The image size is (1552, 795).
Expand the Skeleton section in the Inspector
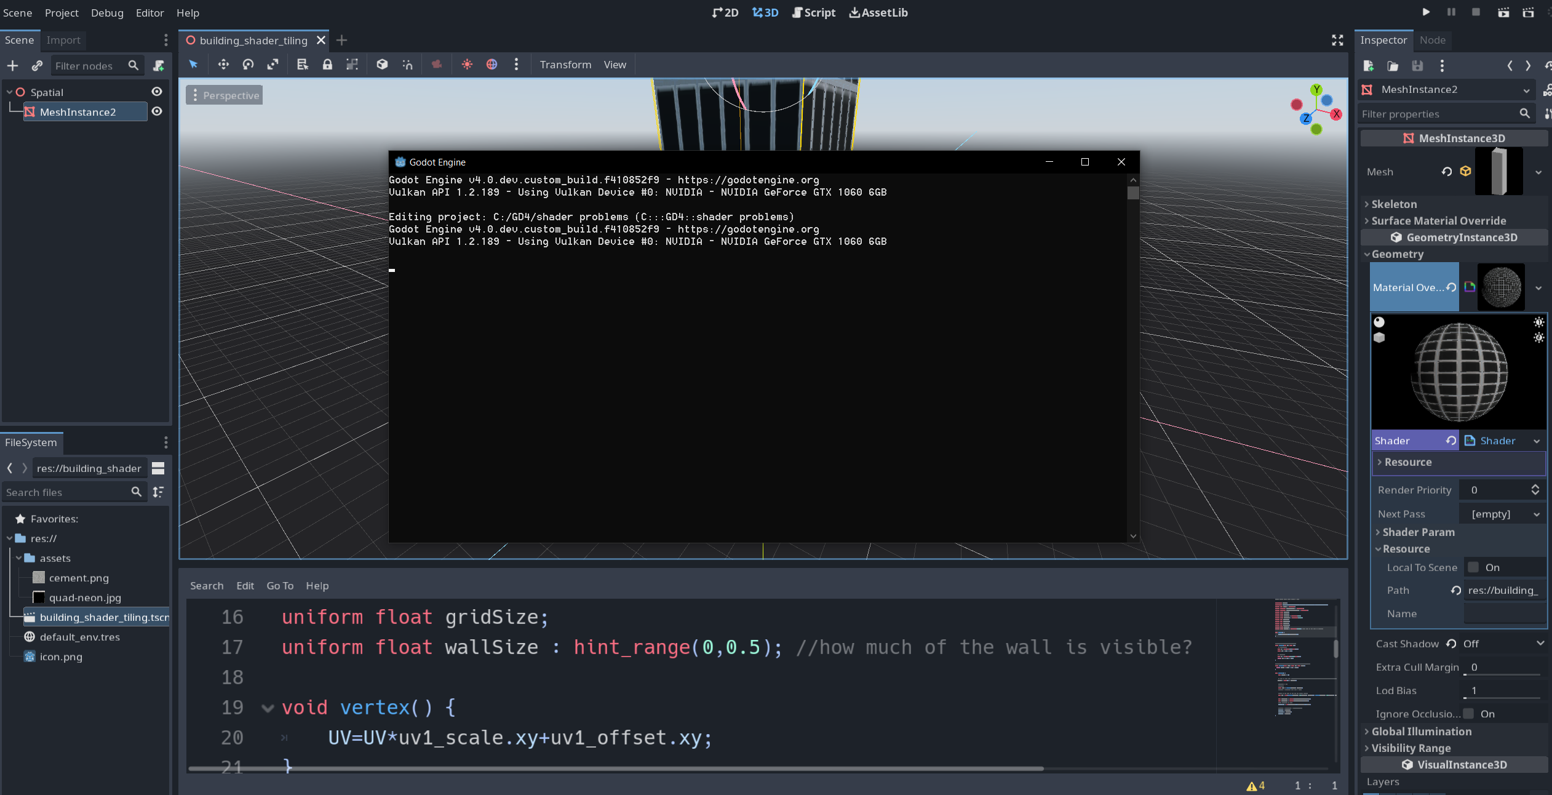[1396, 204]
